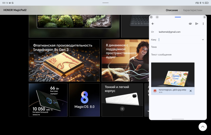211x135 pixels.
Task: Click the attachment file type image icon
Action: tap(155, 91)
